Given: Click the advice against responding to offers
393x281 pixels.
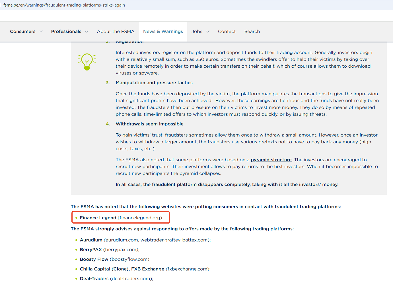Looking at the screenshot, I should coord(182,229).
